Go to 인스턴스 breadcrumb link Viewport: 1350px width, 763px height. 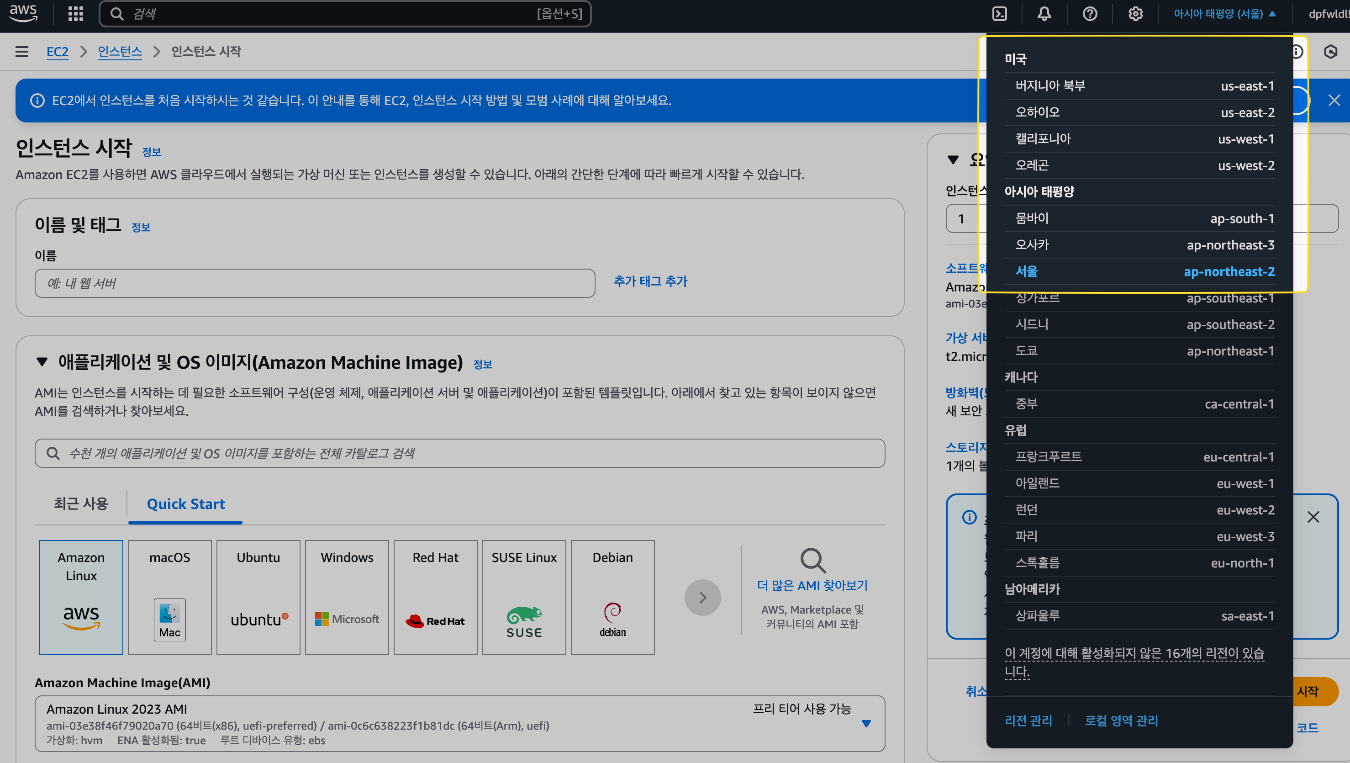tap(120, 51)
